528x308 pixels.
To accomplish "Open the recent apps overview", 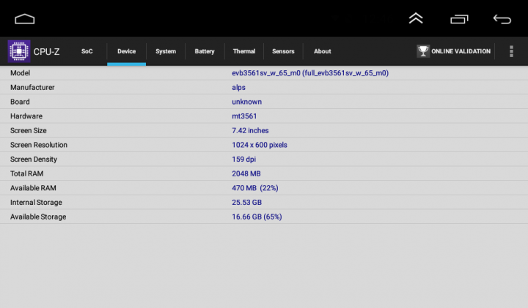I will coord(459,19).
